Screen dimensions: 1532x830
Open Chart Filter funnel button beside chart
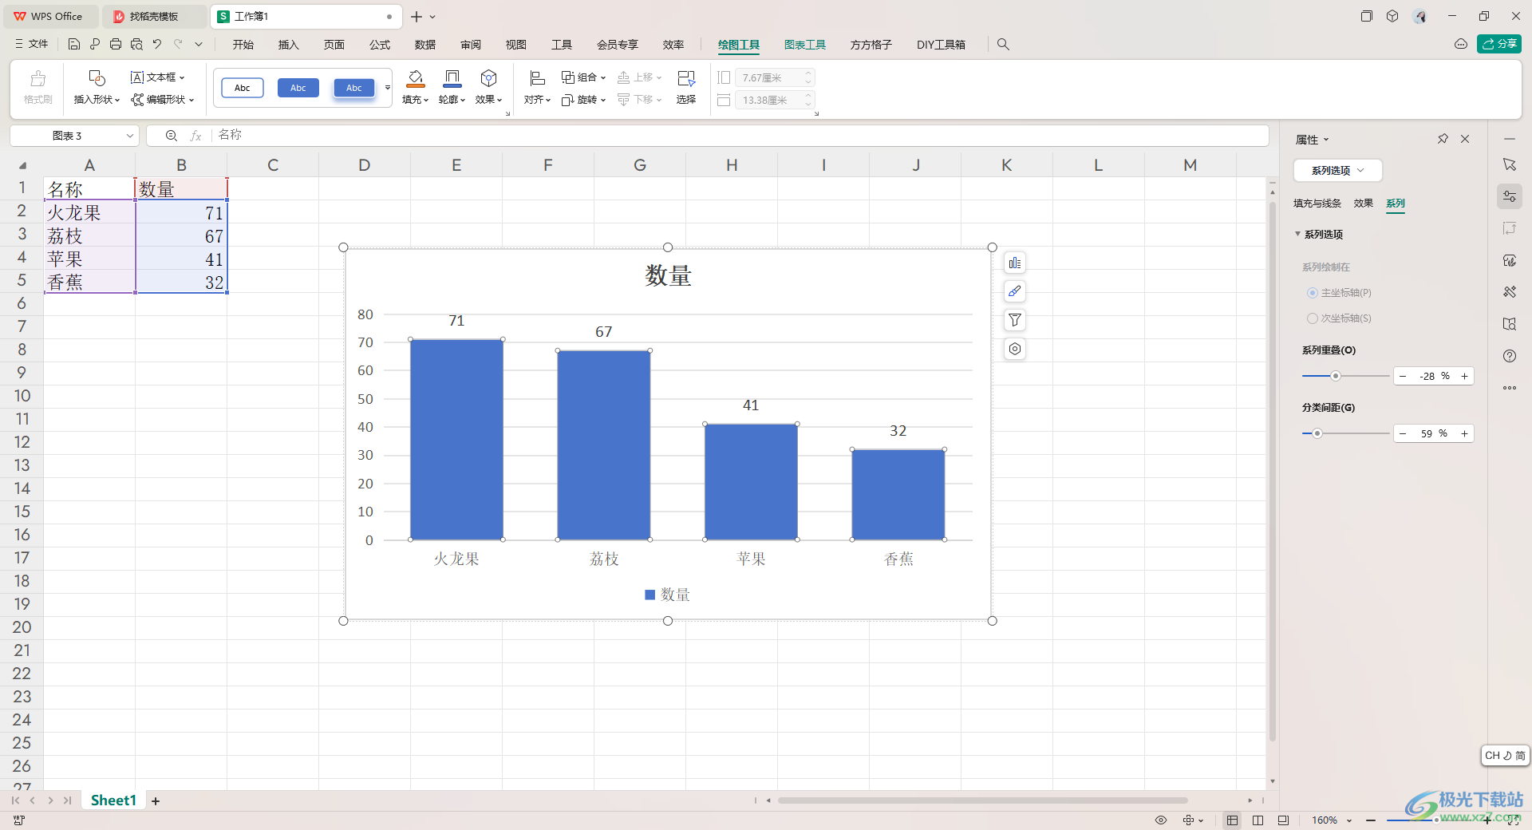click(x=1015, y=320)
